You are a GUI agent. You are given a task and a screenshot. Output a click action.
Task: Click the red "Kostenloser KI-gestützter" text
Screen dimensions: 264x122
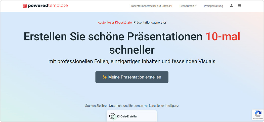pyautogui.click(x=115, y=22)
